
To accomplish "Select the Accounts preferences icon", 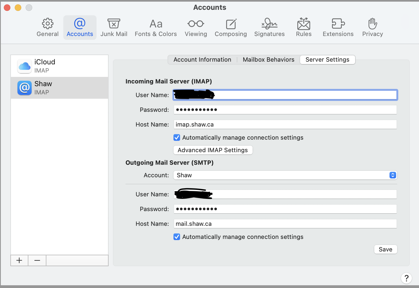I will coord(80,28).
